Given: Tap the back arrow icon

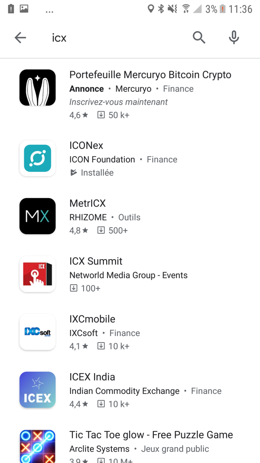Looking at the screenshot, I should 20,38.
